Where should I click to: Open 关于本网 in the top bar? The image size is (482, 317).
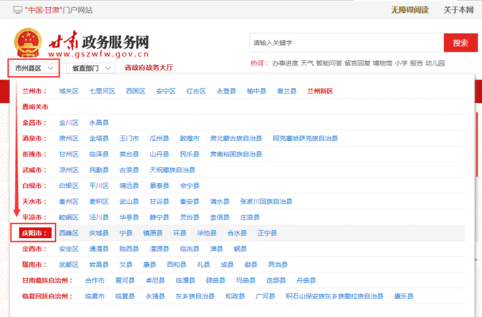point(458,10)
